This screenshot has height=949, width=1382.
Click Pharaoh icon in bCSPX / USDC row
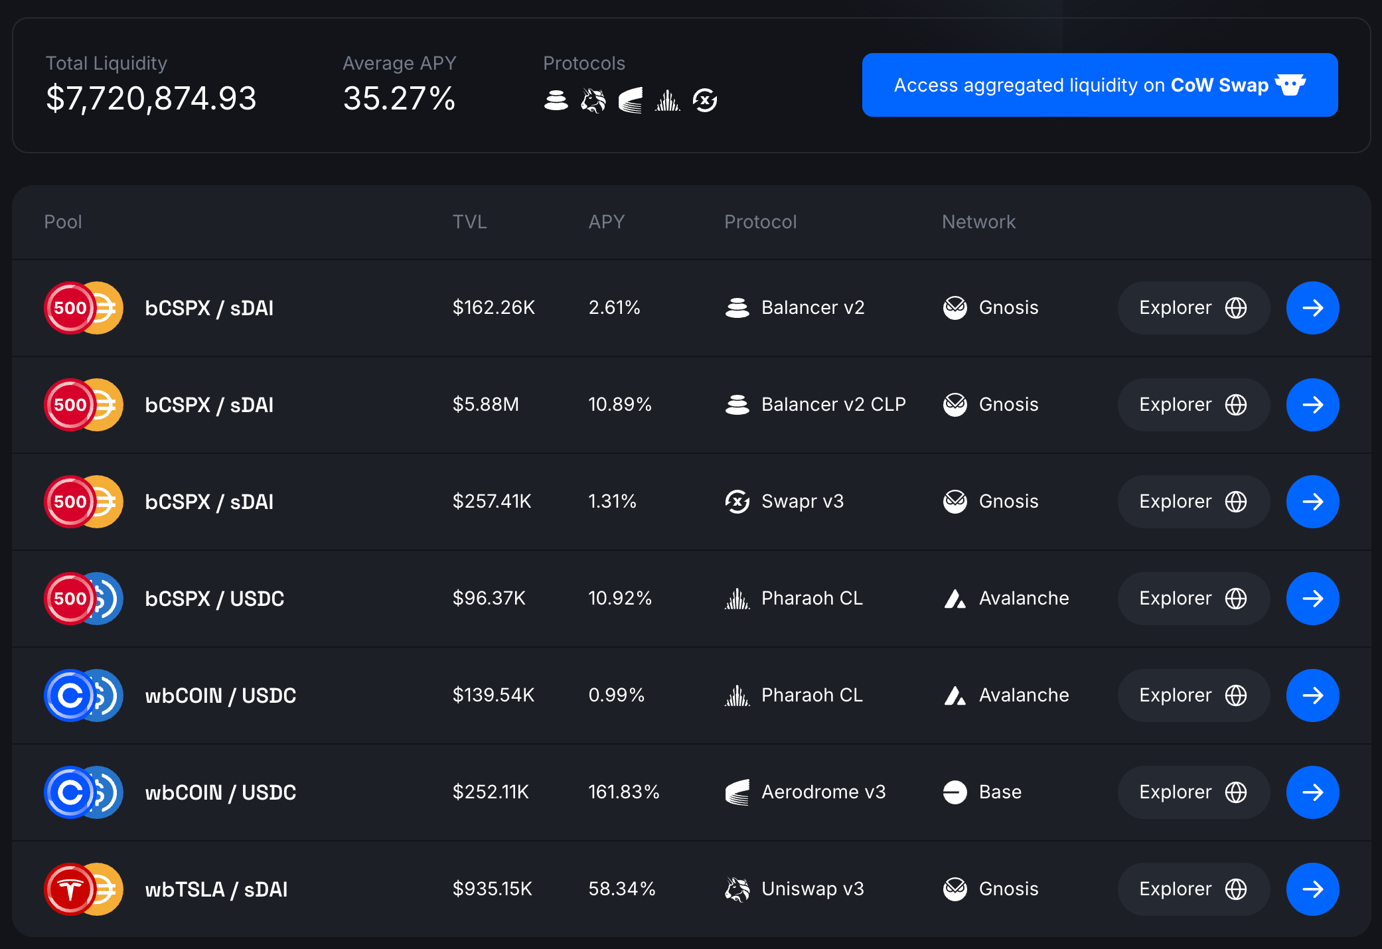tap(737, 599)
